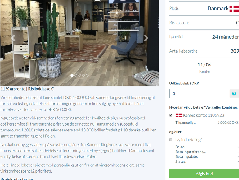Enable the Ny indbetaling checkbox
Viewport: 239px width, 180px height.
[x=171, y=139]
